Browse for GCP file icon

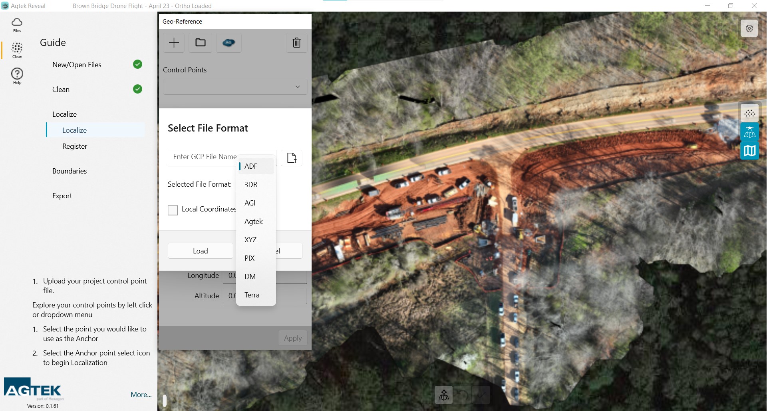click(292, 158)
